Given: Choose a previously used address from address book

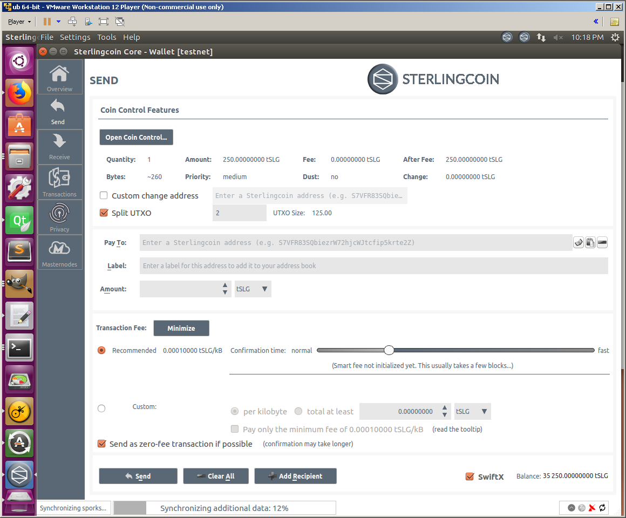Looking at the screenshot, I should pos(579,242).
